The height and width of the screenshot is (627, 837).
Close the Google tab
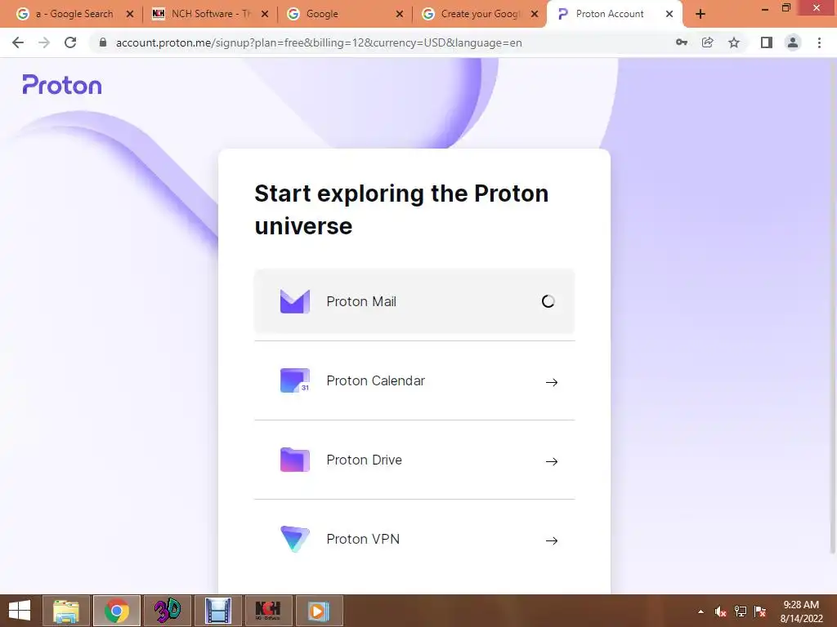(x=399, y=15)
